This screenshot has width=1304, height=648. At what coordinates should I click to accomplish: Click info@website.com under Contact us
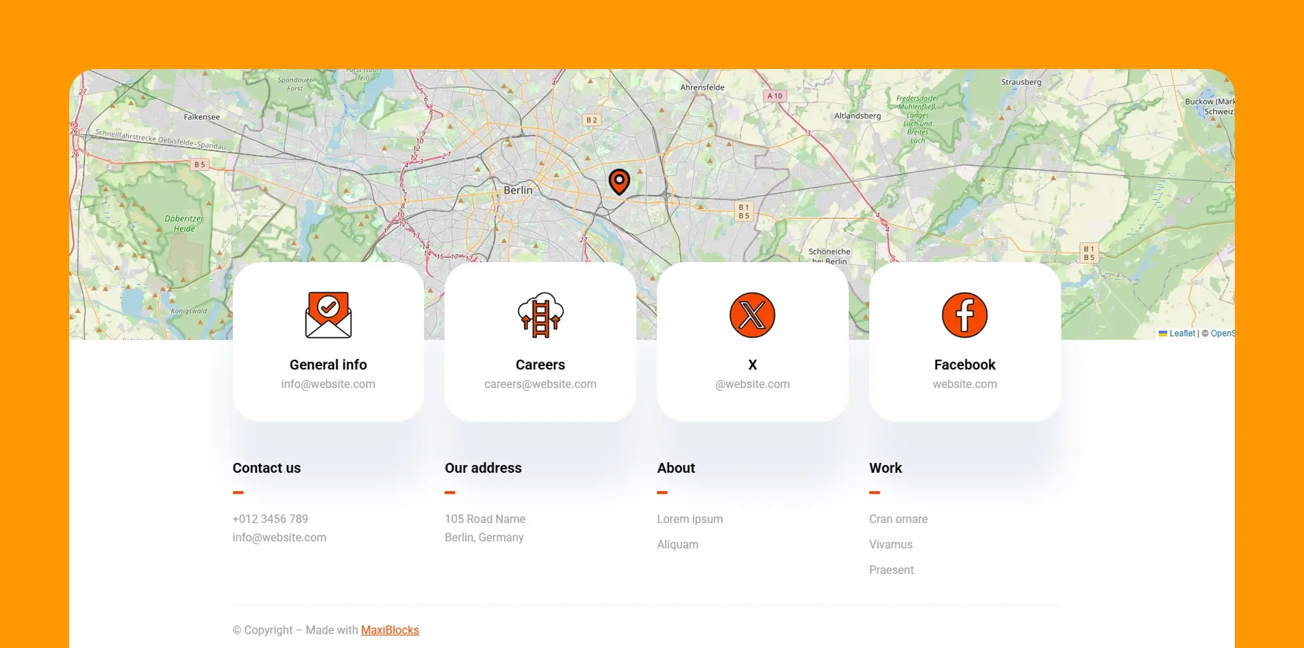[x=279, y=537]
